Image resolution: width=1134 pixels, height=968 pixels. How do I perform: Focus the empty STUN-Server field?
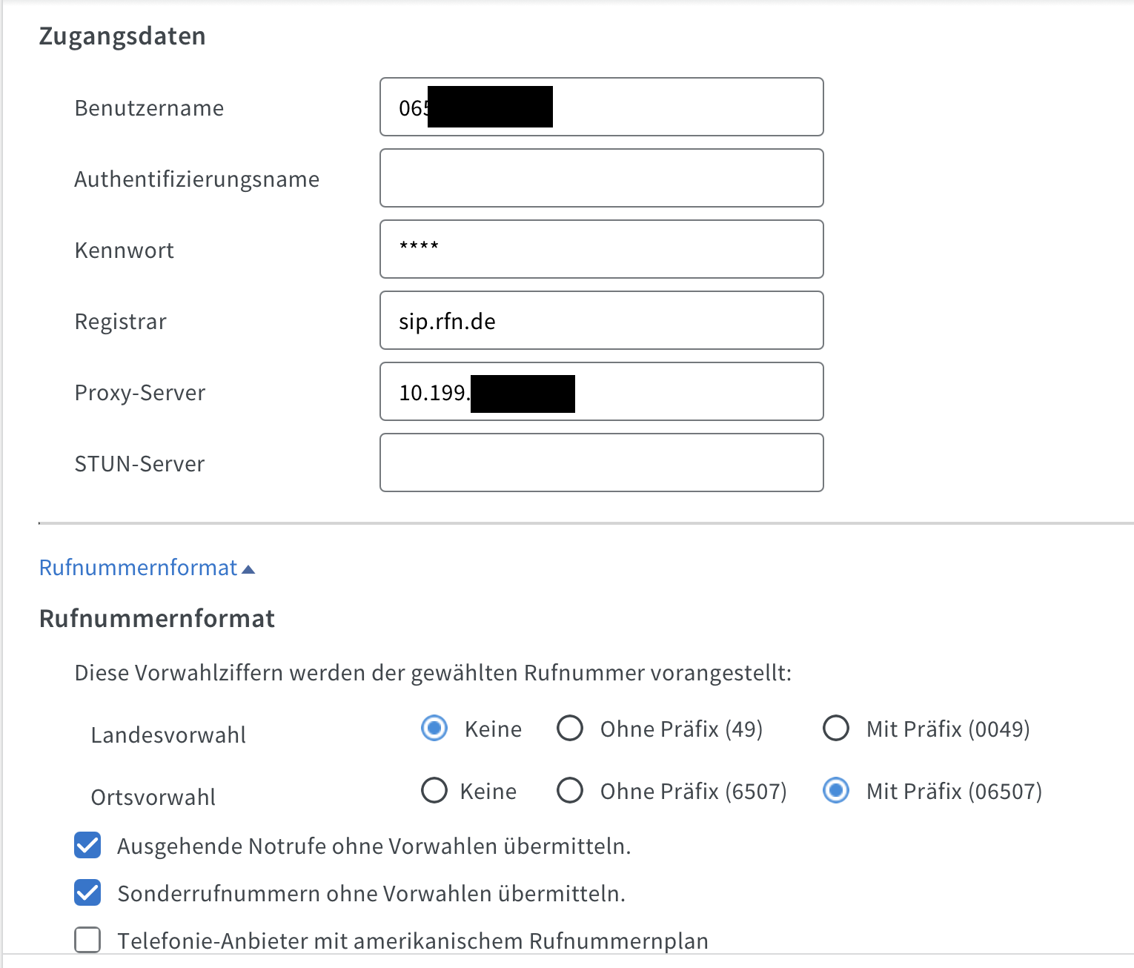602,463
